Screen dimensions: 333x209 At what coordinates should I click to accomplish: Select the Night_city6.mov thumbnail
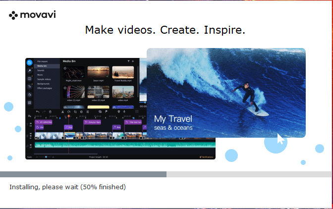[73, 73]
